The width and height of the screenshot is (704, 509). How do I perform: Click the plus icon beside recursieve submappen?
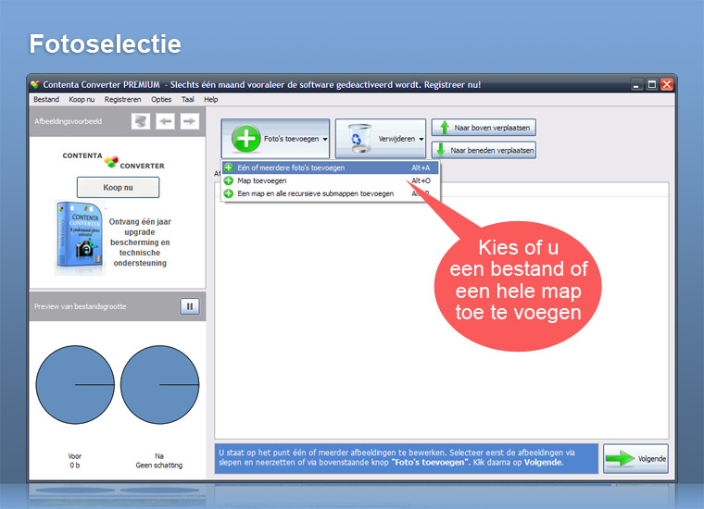click(229, 193)
